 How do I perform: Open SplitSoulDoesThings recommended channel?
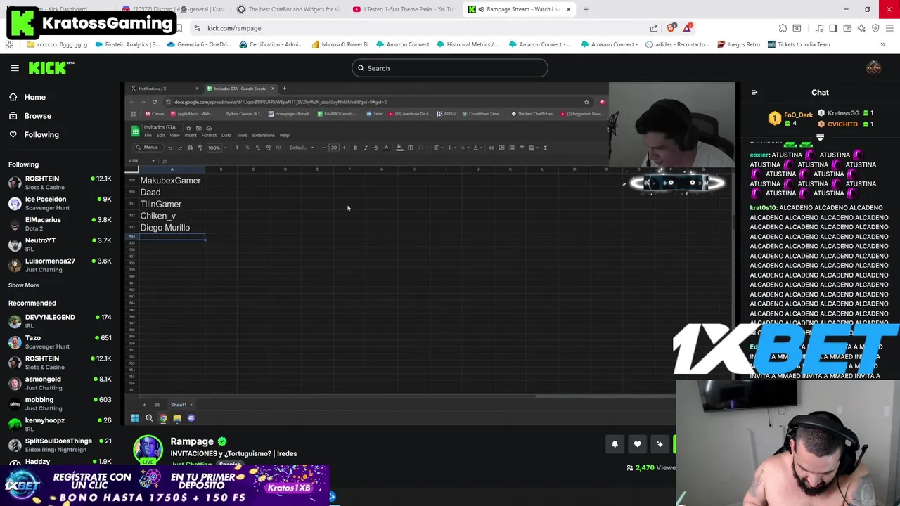60,445
